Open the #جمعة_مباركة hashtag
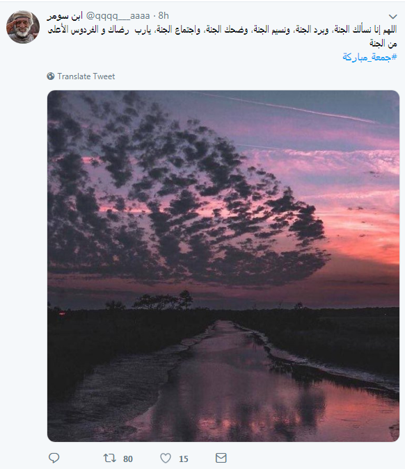The width and height of the screenshot is (405, 469). pos(370,56)
